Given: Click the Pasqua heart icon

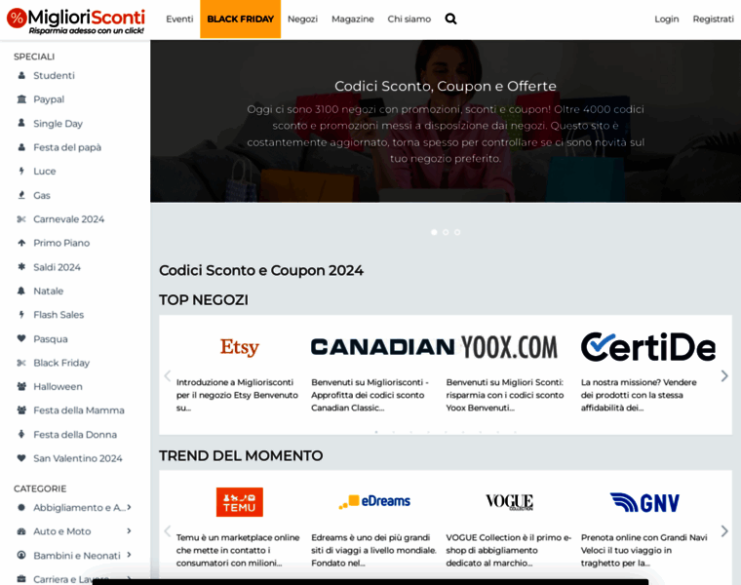Looking at the screenshot, I should pos(21,338).
